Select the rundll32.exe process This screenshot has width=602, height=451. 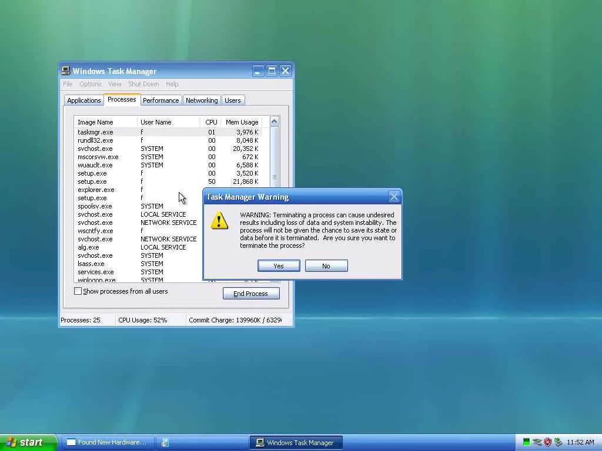tap(168, 140)
